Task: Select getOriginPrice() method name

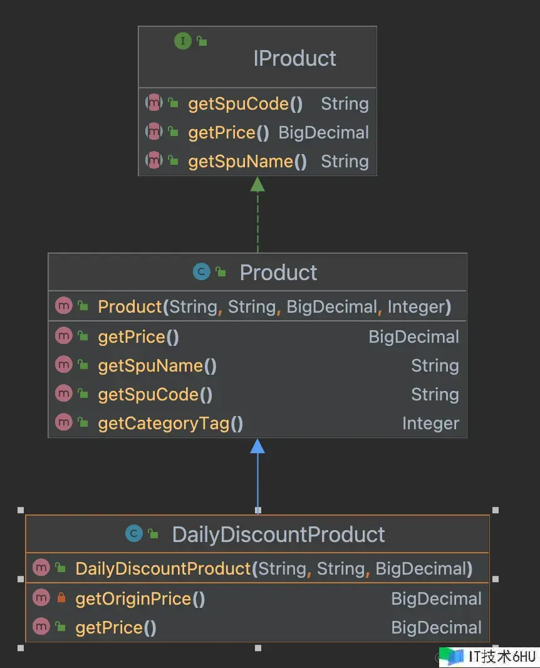Action: pyautogui.click(x=140, y=598)
